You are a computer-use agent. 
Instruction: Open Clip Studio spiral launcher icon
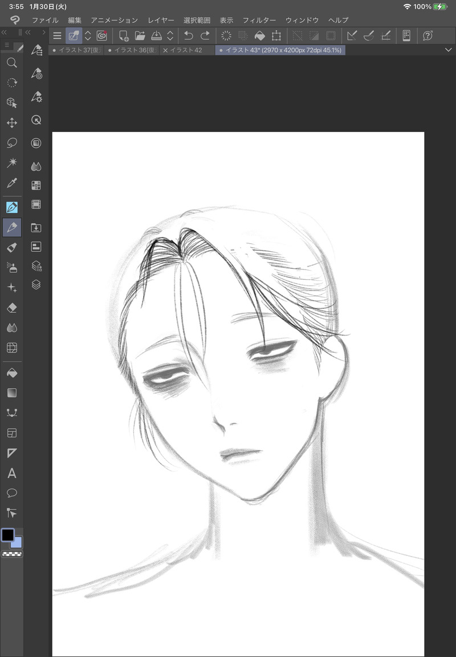[101, 35]
